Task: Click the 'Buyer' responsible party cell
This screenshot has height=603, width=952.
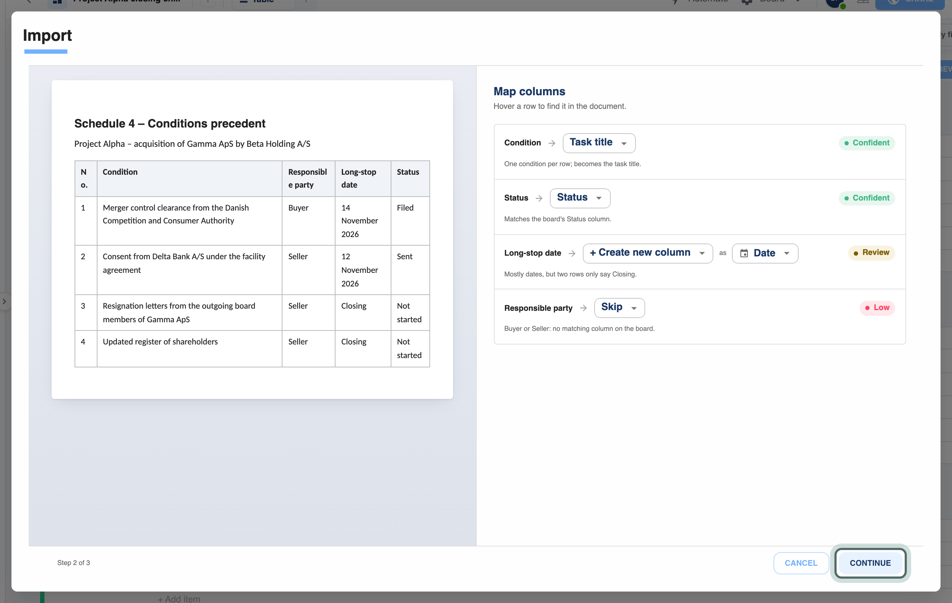Action: click(308, 221)
